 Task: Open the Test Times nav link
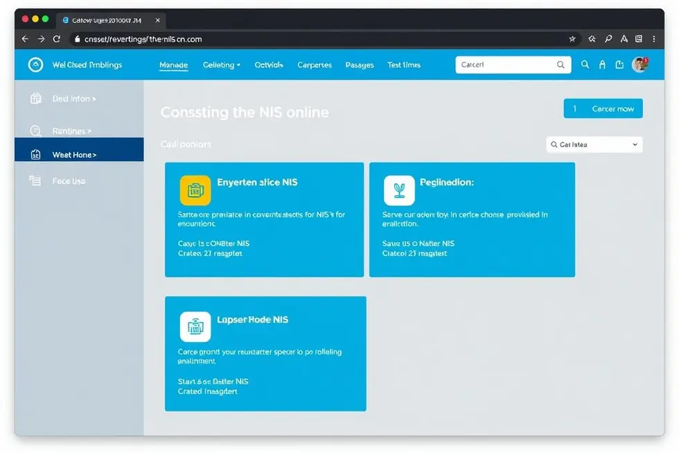[x=403, y=65]
